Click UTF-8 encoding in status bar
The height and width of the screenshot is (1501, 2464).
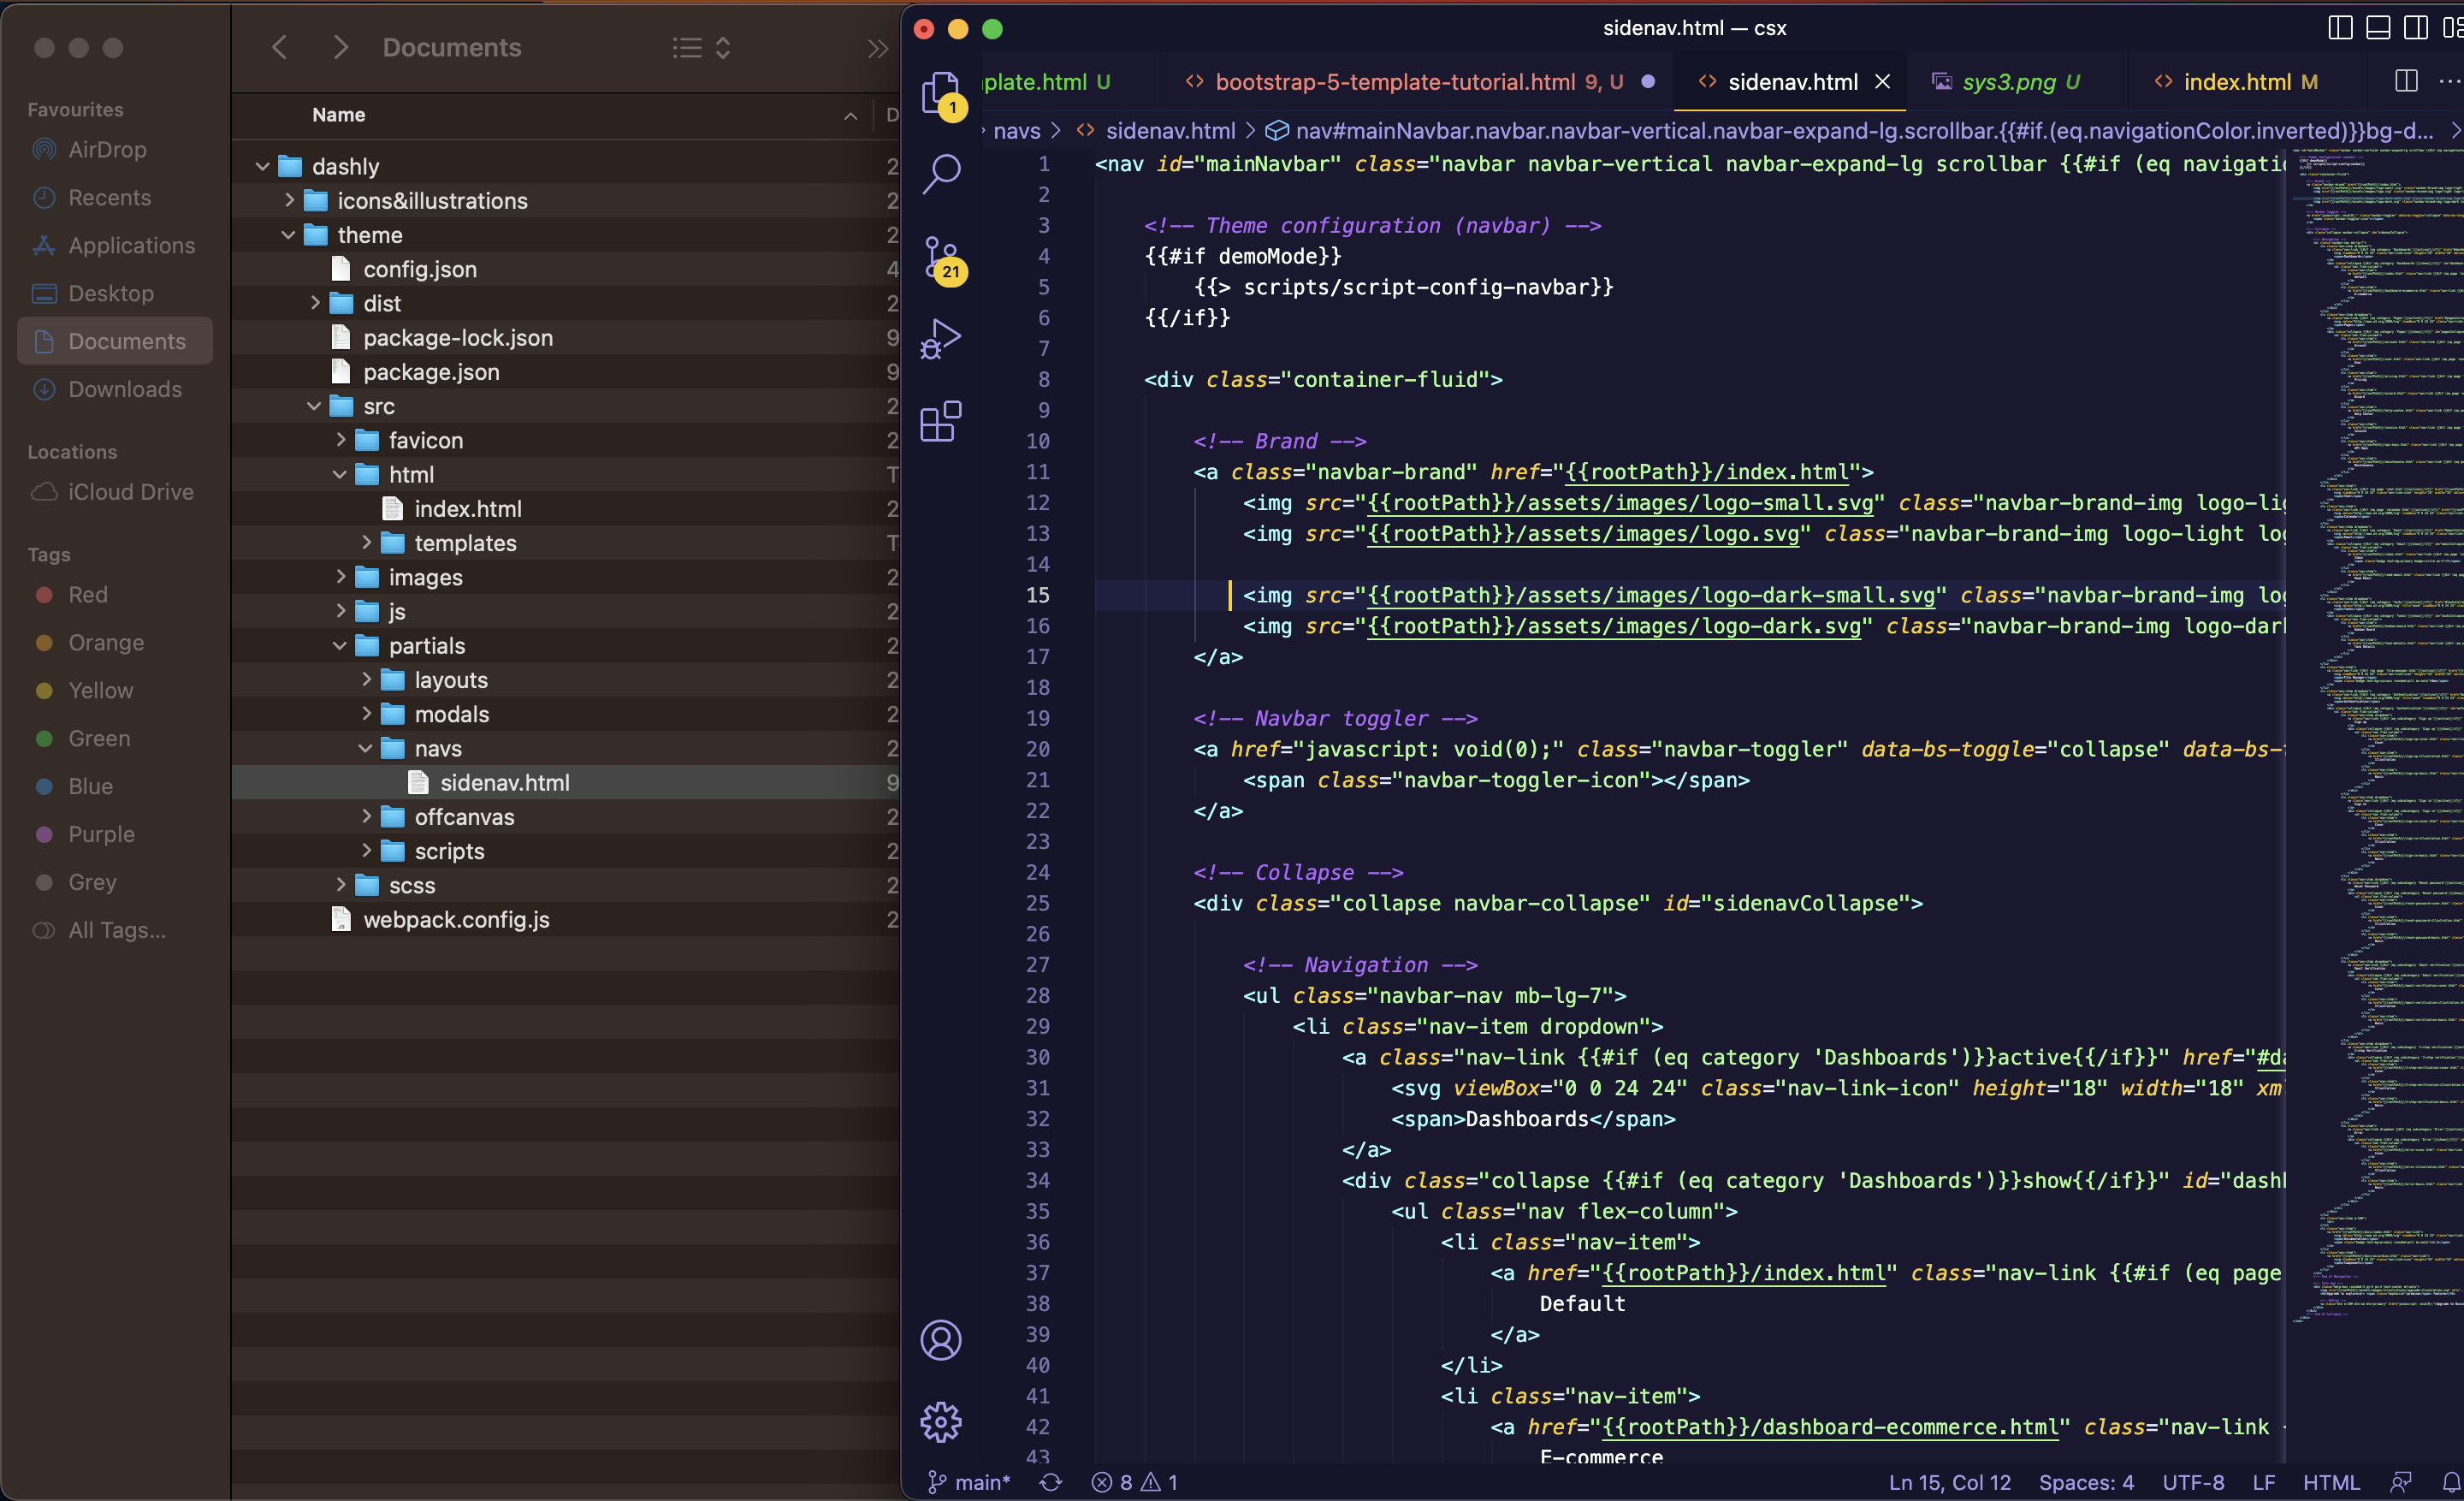[2193, 1482]
